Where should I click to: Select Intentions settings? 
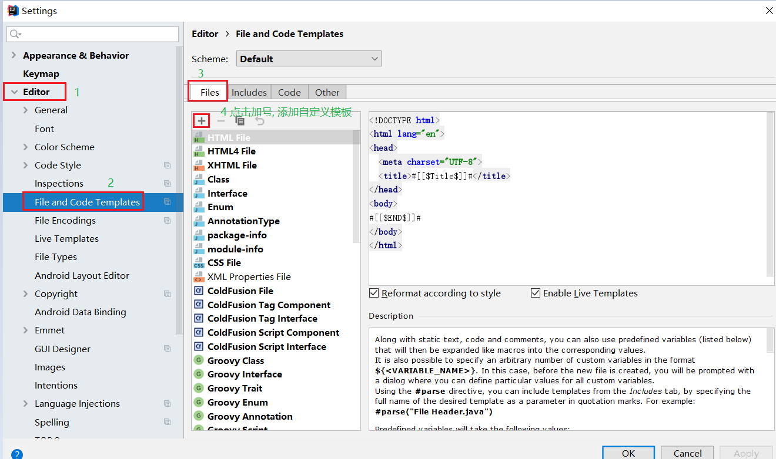[56, 386]
